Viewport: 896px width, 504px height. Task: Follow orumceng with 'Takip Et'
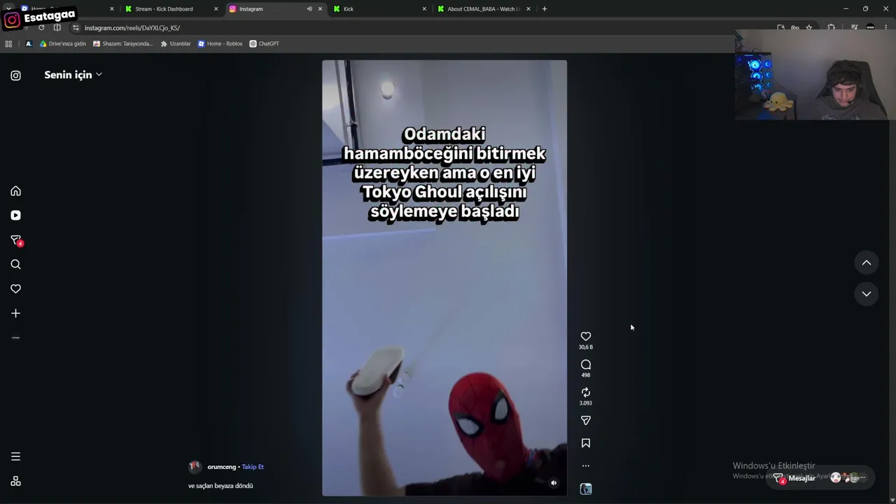click(x=253, y=467)
